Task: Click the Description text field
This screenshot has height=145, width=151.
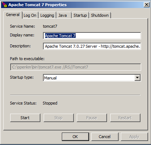Action: [x=92, y=46]
